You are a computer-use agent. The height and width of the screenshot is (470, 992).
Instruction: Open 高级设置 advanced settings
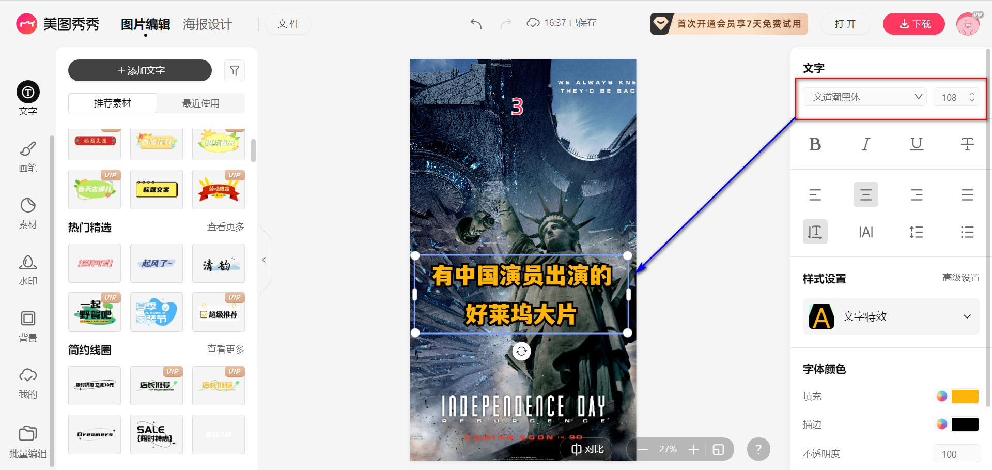coord(961,278)
